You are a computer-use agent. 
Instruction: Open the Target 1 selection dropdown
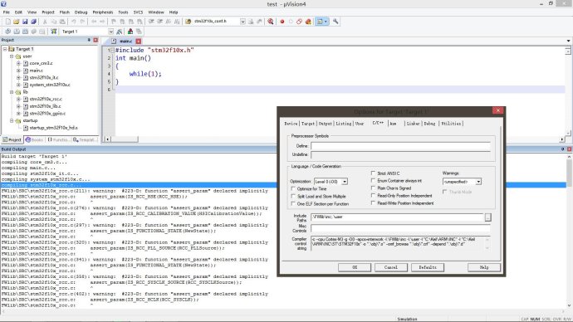pos(110,32)
